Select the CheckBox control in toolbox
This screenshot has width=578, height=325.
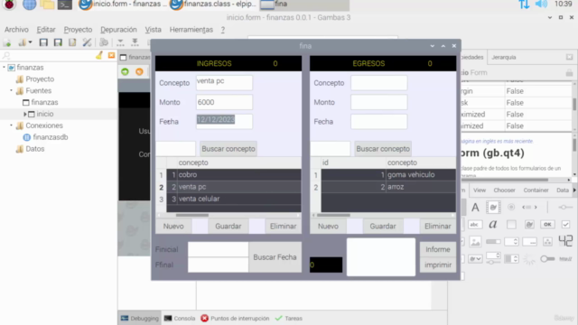565,225
